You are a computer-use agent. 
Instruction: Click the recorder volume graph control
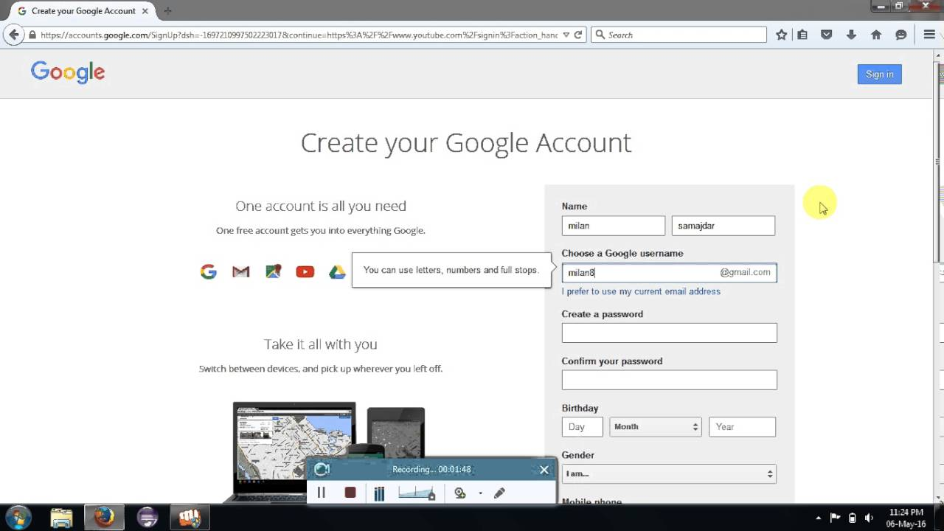[x=417, y=493]
